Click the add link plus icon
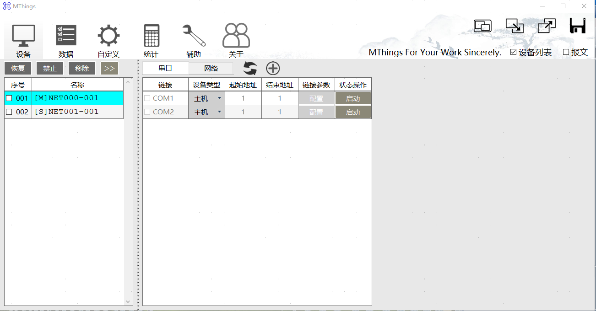Screen dimensions: 596x311 [273, 69]
